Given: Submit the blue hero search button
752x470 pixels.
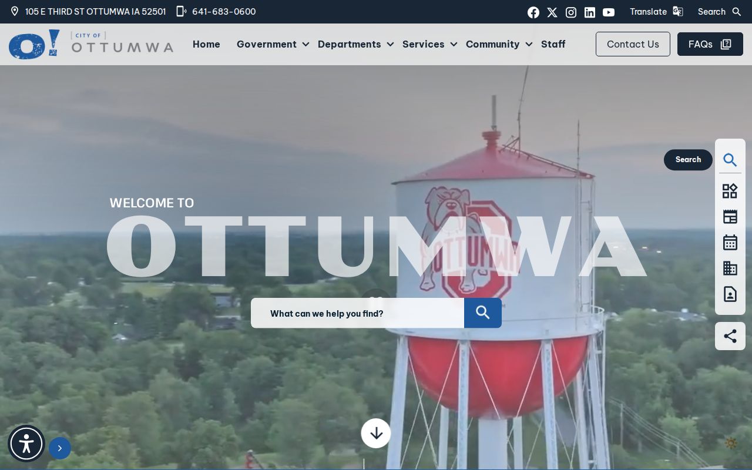Looking at the screenshot, I should (483, 313).
